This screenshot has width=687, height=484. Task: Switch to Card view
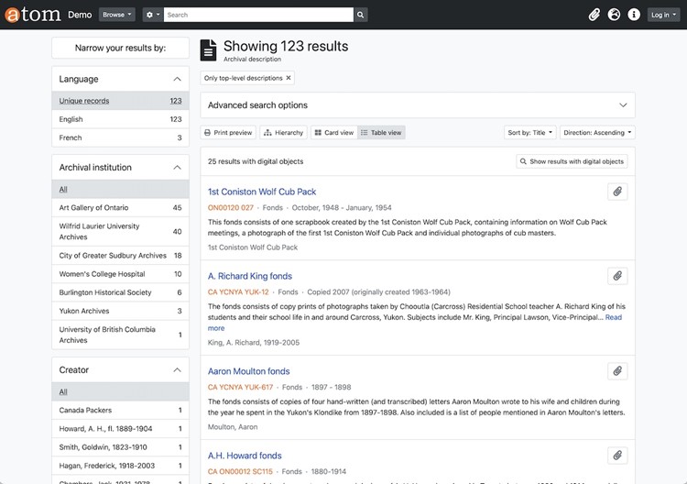(x=333, y=133)
